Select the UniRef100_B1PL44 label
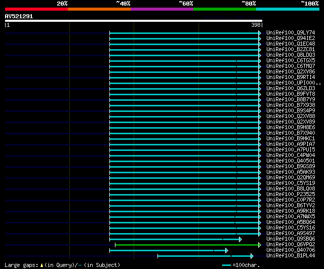 291,256
